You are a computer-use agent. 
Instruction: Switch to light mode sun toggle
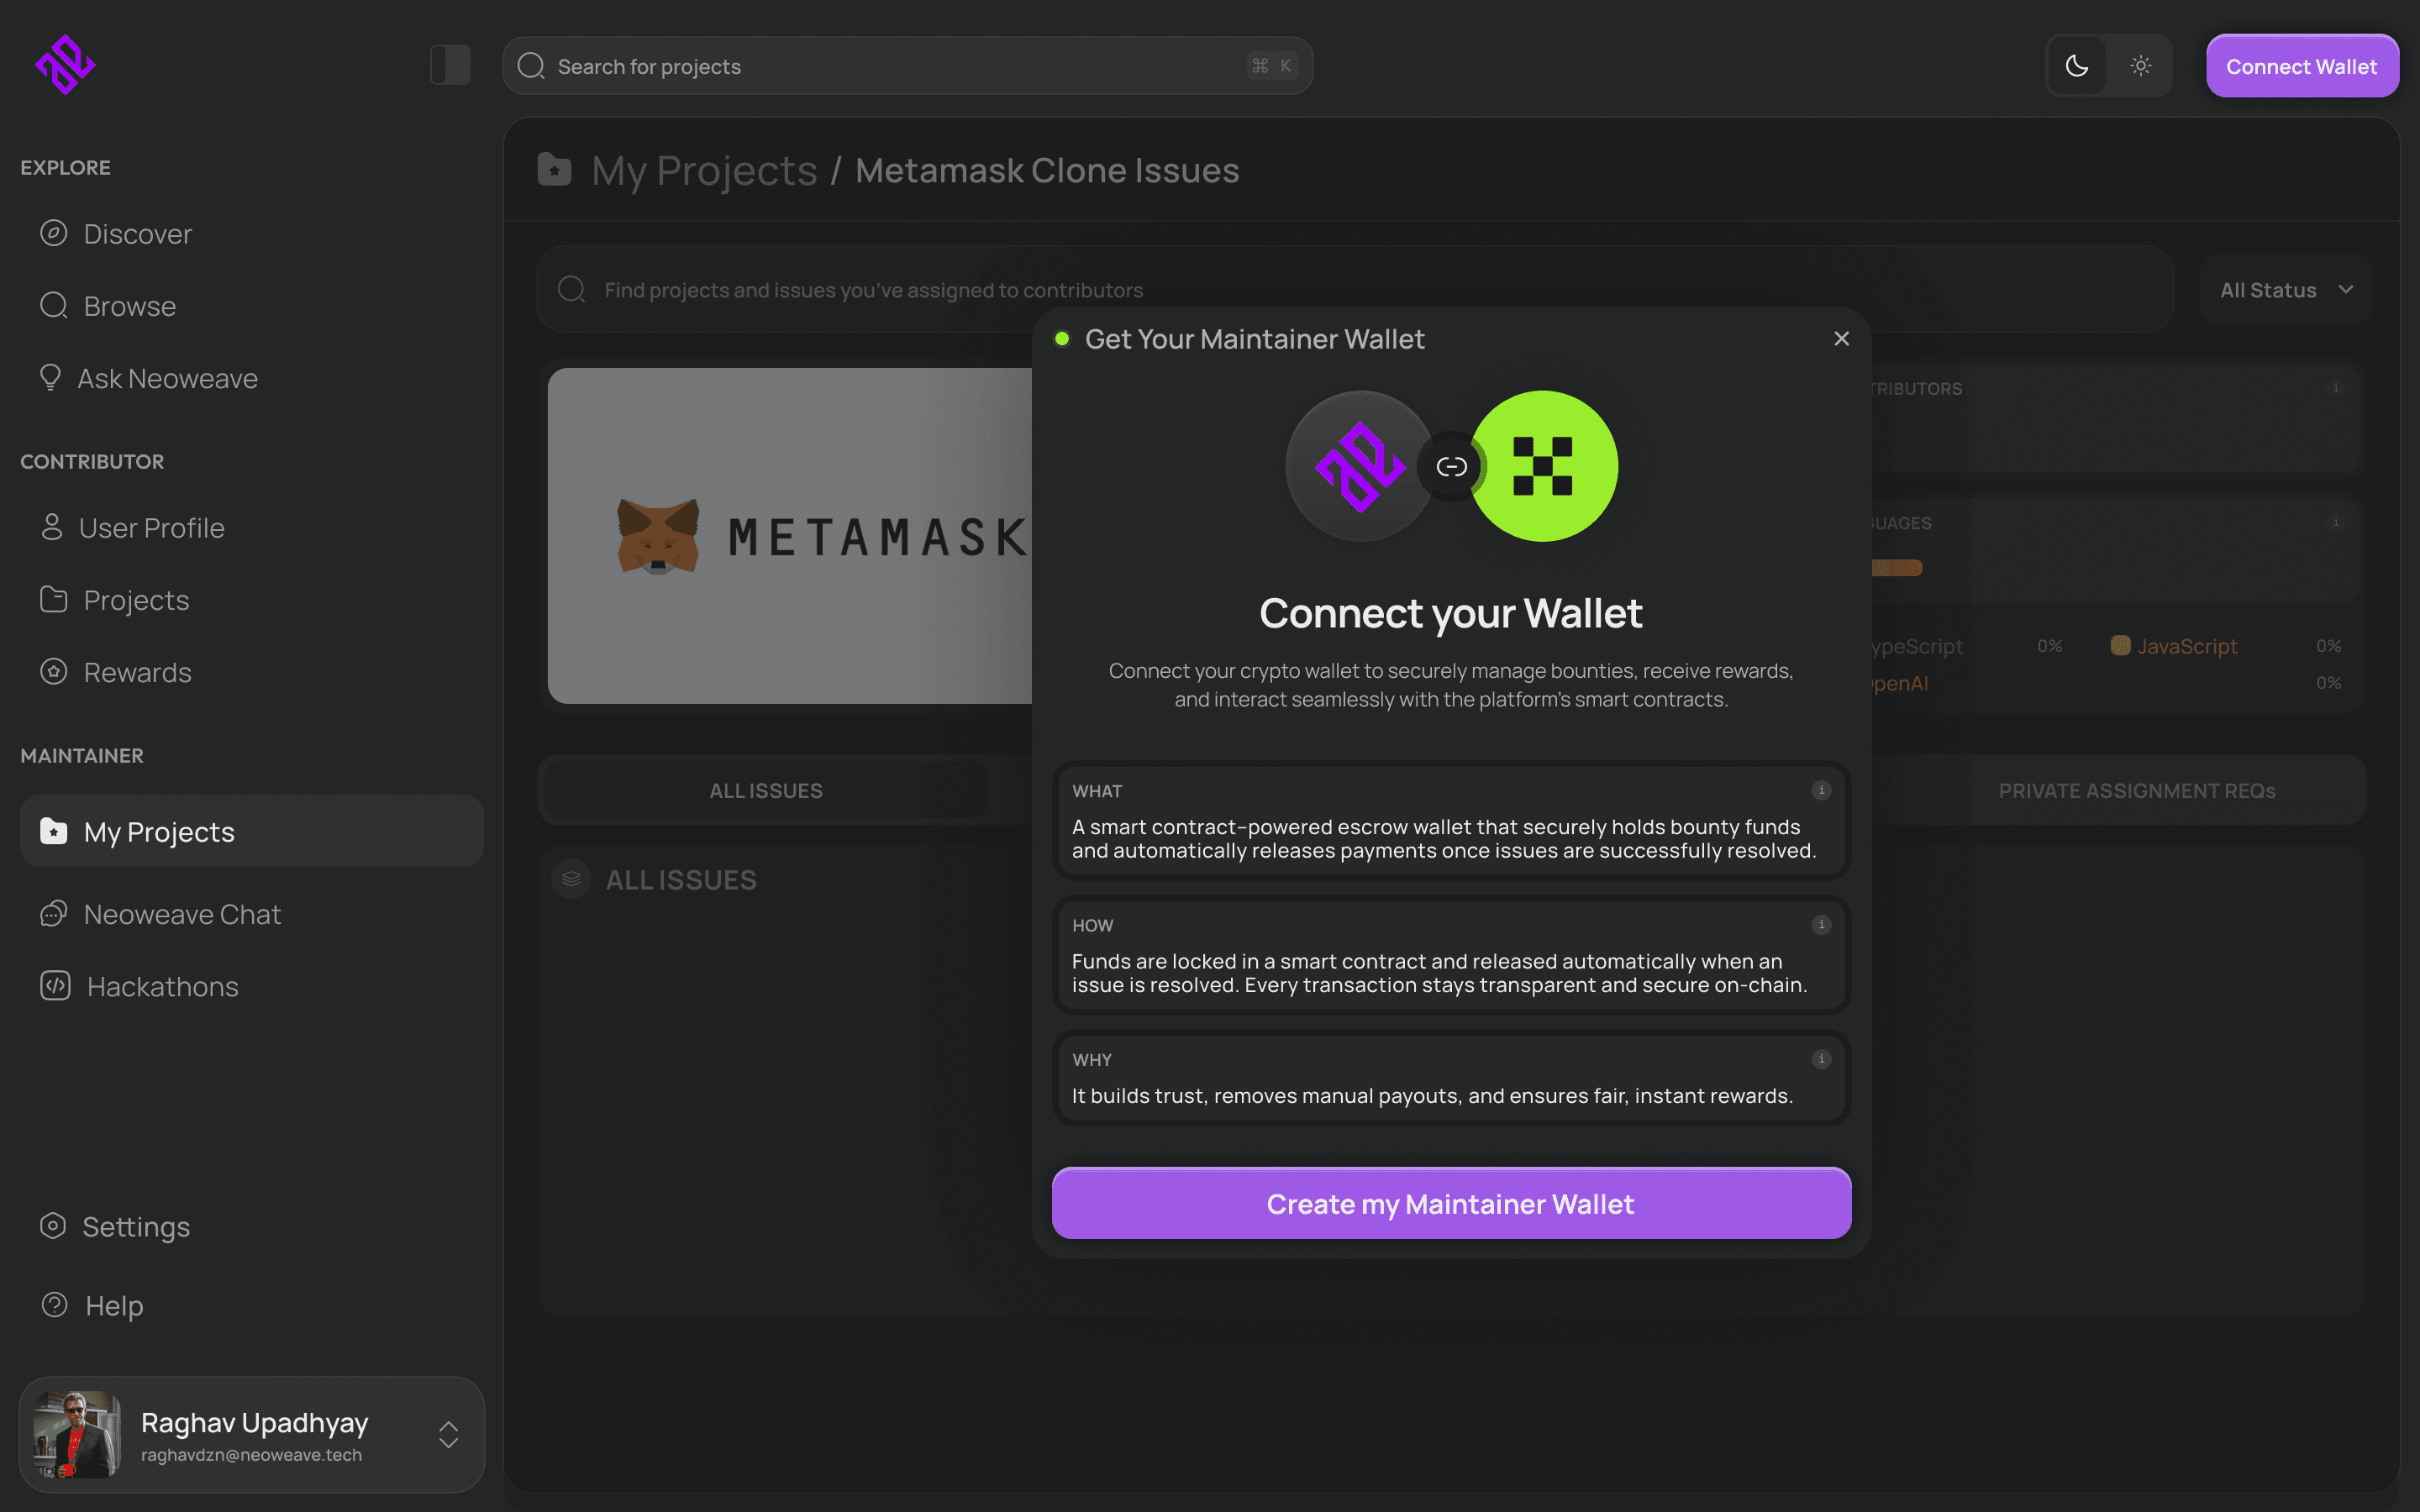tap(2140, 66)
